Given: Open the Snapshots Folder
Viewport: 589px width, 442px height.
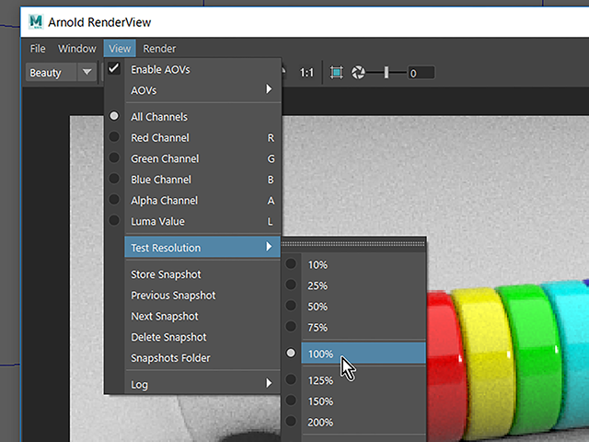Looking at the screenshot, I should click(x=202, y=358).
